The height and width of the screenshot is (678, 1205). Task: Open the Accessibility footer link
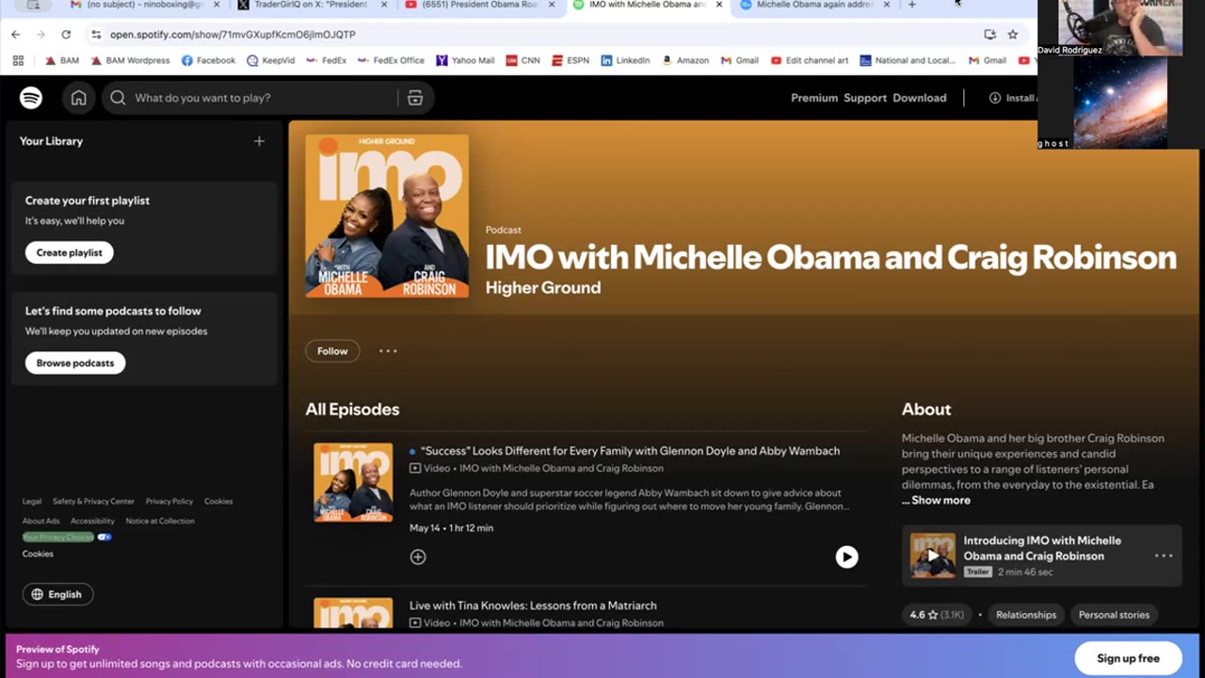92,521
